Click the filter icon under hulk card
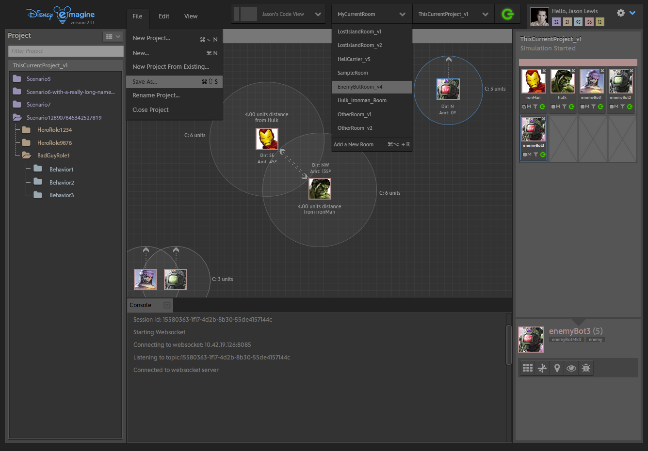 pyautogui.click(x=565, y=107)
